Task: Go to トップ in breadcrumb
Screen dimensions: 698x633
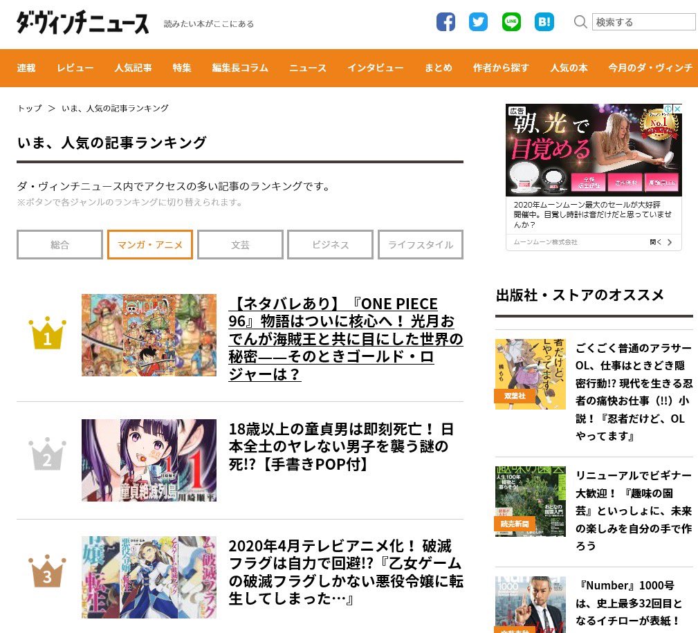Action: tap(29, 108)
